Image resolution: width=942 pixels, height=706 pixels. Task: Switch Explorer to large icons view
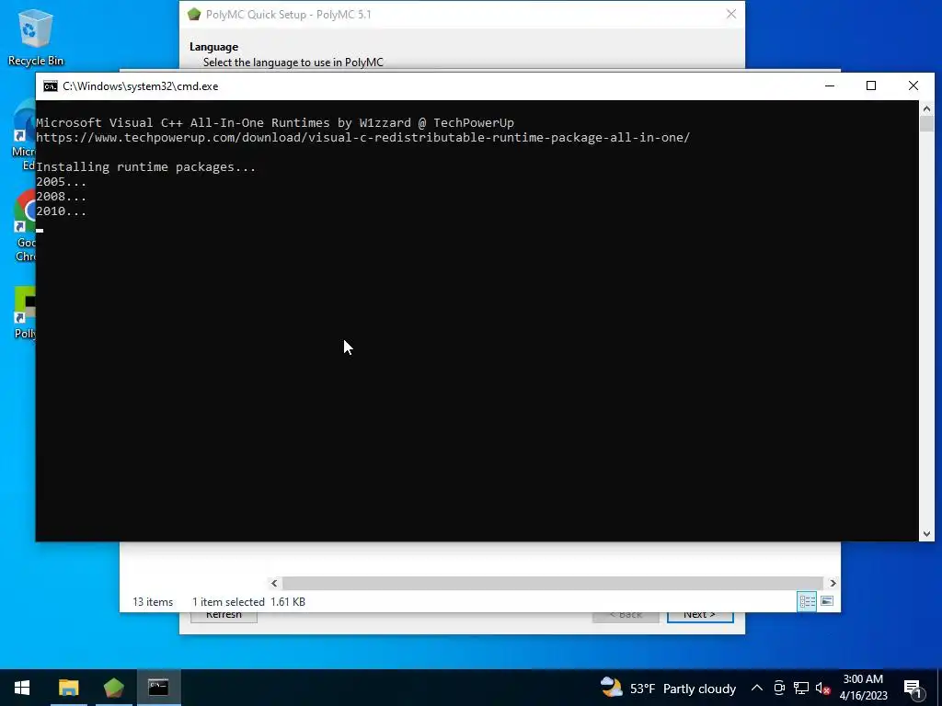coord(827,601)
